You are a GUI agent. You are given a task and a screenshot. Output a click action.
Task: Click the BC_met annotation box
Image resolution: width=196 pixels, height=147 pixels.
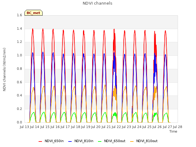coord(33,13)
